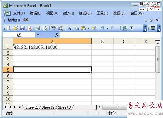Open the Undo history dropdown arrow
This screenshot has width=163, height=118.
pos(108,28)
